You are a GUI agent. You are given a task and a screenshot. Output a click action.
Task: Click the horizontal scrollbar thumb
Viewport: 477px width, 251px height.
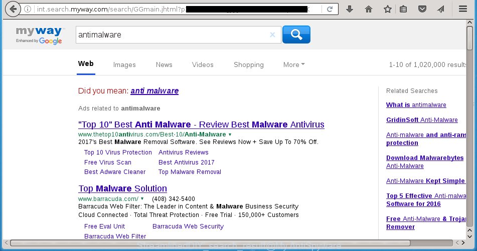click(210, 243)
